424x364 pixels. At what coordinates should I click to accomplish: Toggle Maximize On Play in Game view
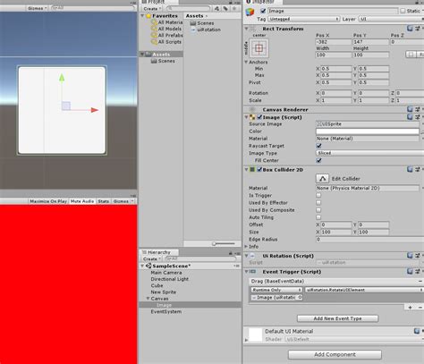[x=48, y=201]
